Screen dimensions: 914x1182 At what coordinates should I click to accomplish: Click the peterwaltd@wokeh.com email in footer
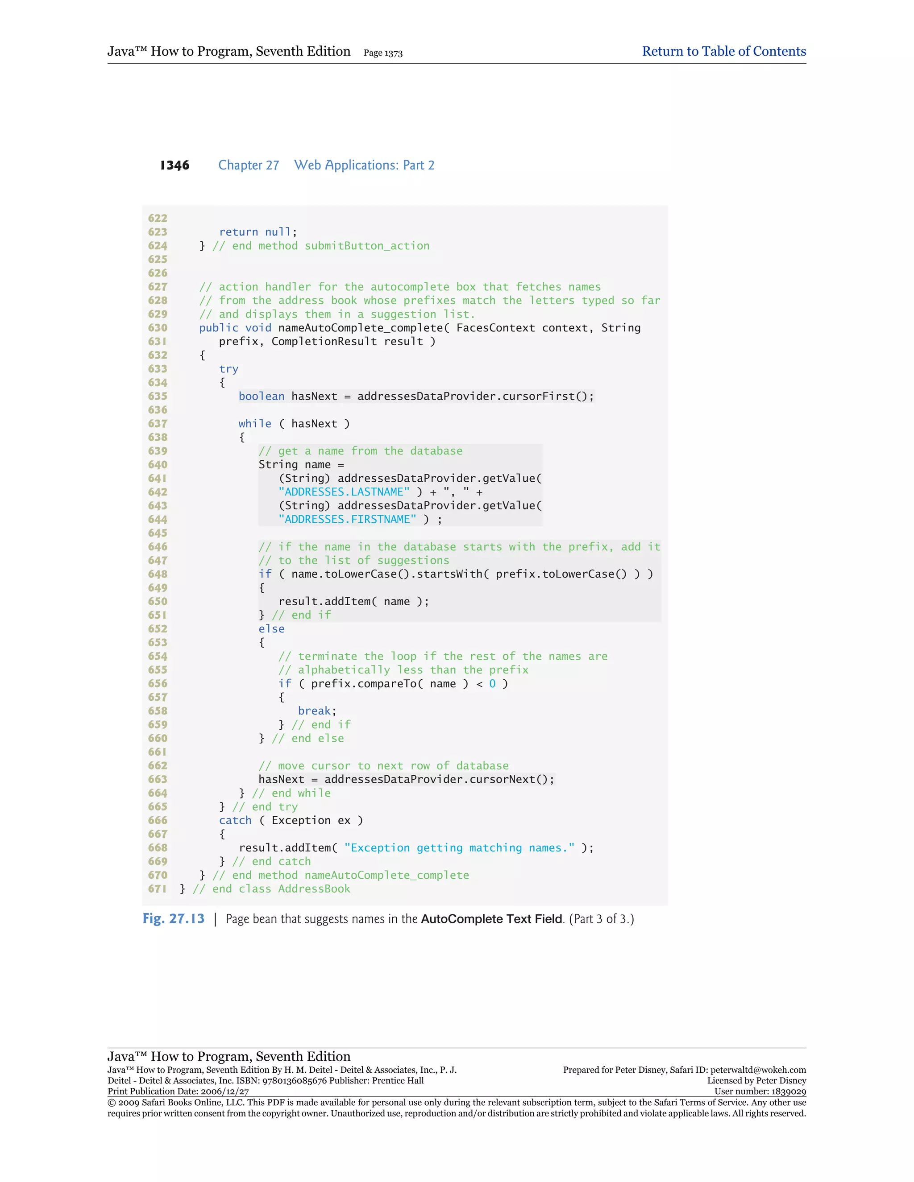click(758, 1070)
